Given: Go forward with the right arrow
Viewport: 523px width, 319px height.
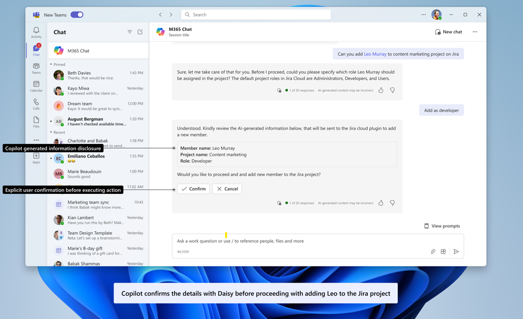Looking at the screenshot, I should pyautogui.click(x=171, y=15).
